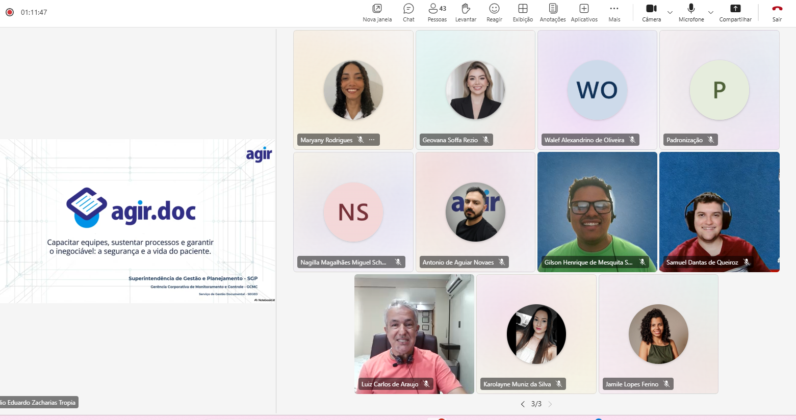Open the Chat panel
This screenshot has width=796, height=420.
(408, 13)
